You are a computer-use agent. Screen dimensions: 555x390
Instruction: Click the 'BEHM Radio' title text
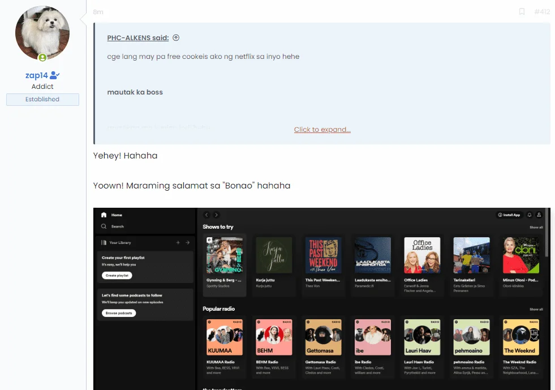coord(267,362)
